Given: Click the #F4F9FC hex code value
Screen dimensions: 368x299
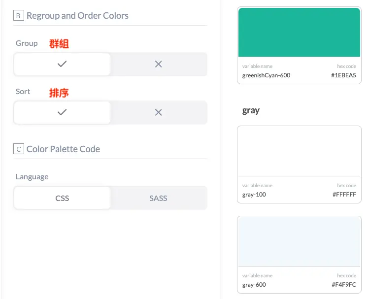Looking at the screenshot, I should pos(344,285).
